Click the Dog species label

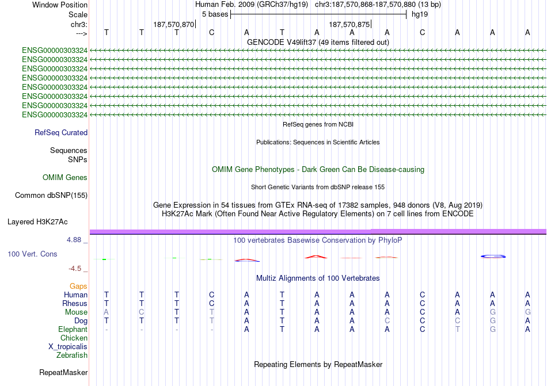point(81,321)
